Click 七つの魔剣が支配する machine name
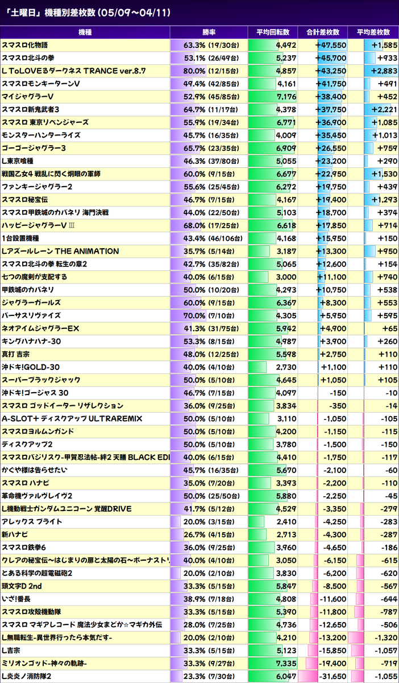This screenshot has width=399, height=683. [x=35, y=277]
